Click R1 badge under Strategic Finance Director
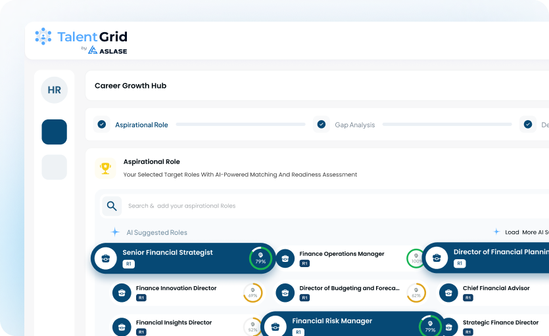 (x=468, y=332)
